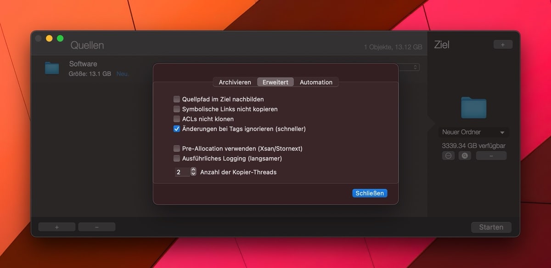Click the Kopier-Threads stepper arrows
The height and width of the screenshot is (268, 551).
(193, 172)
